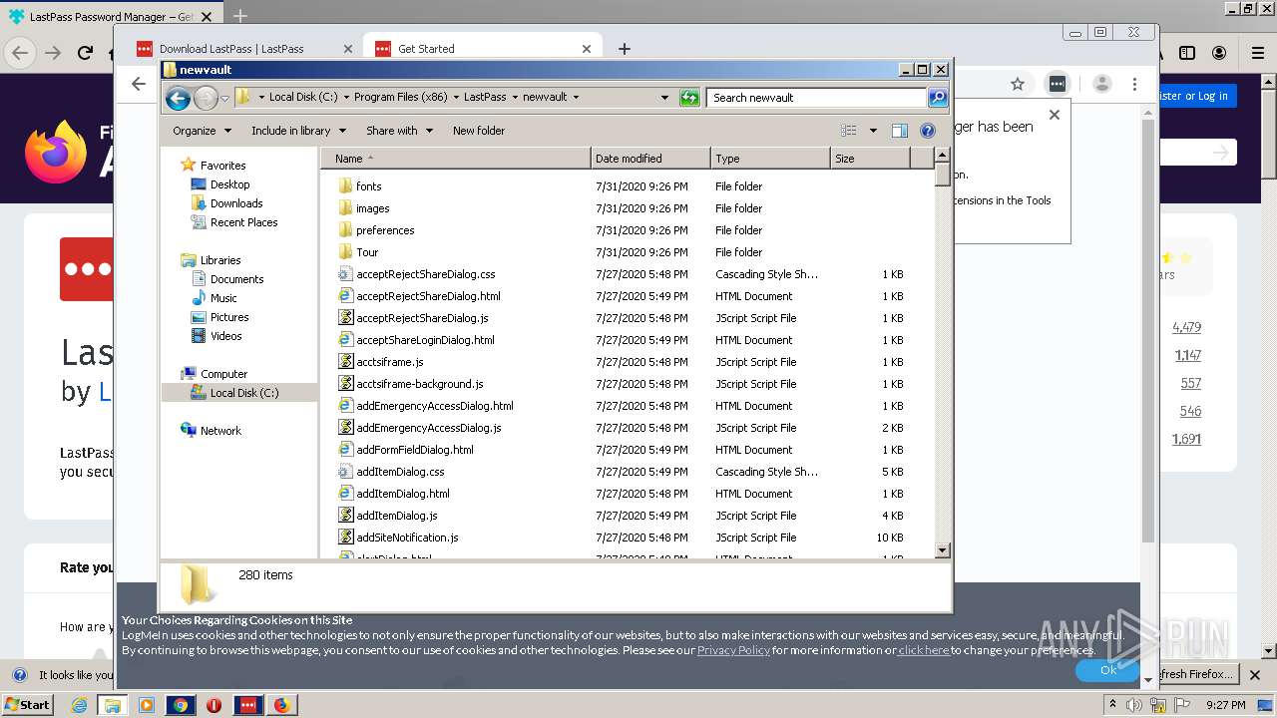Expand address bar history dropdown
Screen dimensions: 1277x718
click(664, 98)
